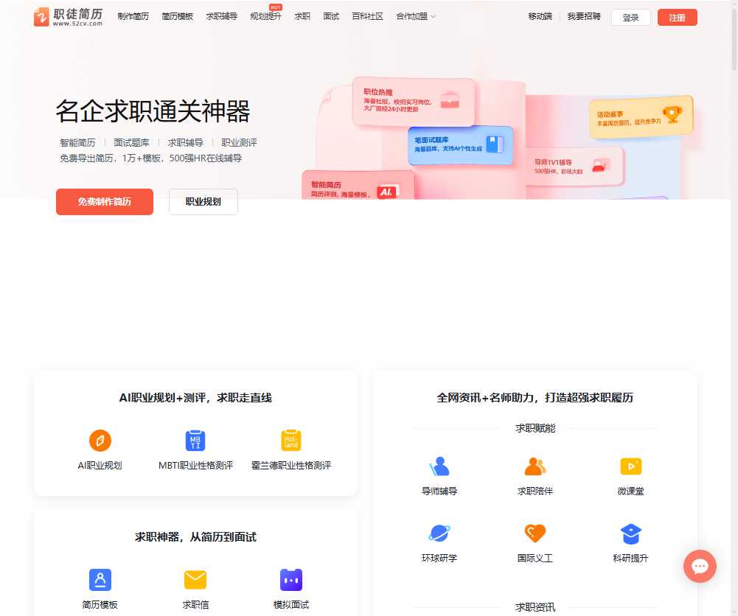Open the 求职信 envelope icon

click(x=195, y=580)
